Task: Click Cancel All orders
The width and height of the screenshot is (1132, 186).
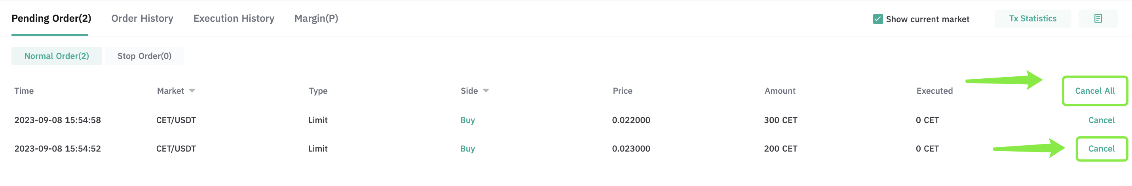Action: pyautogui.click(x=1095, y=91)
